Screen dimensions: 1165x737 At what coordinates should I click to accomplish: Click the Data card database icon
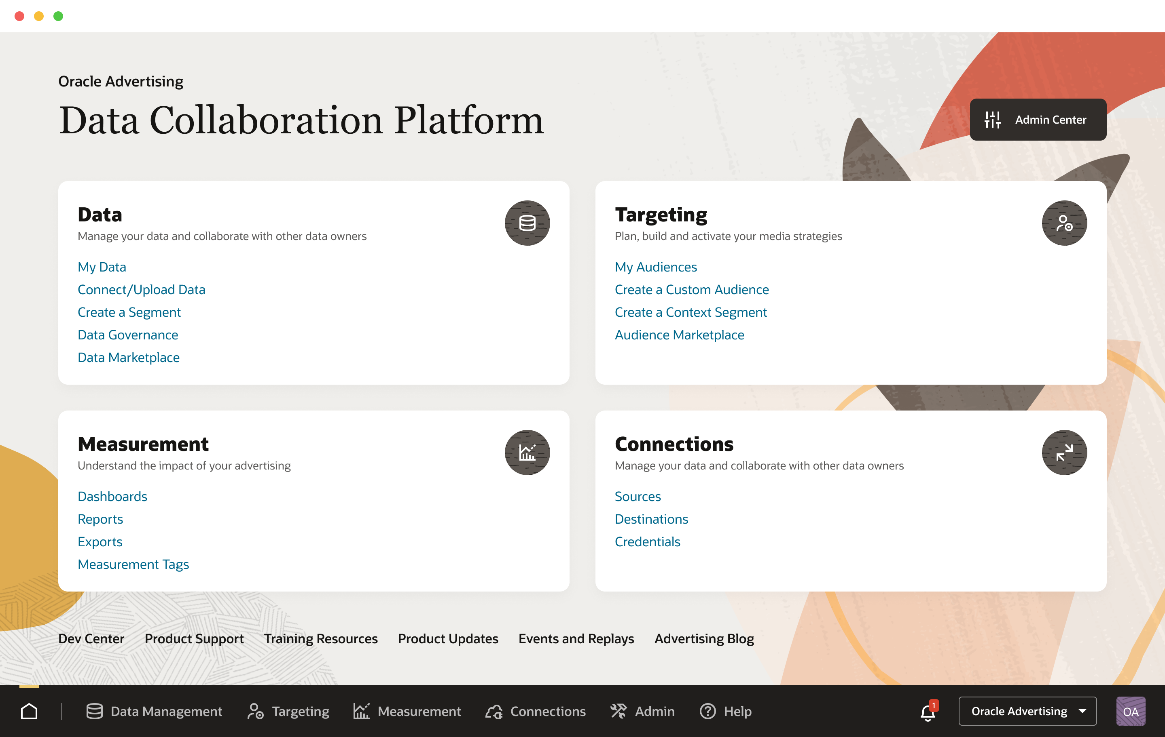(x=527, y=223)
